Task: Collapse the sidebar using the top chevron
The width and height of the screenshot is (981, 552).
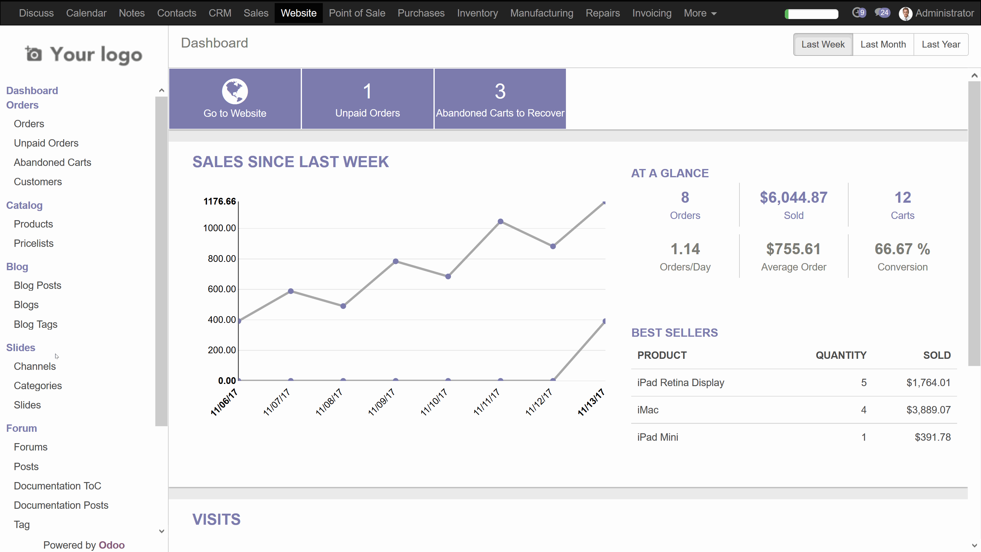Action: click(162, 90)
